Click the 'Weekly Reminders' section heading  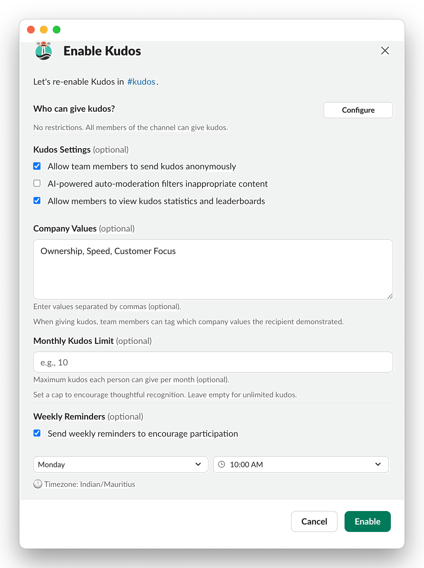coord(69,417)
